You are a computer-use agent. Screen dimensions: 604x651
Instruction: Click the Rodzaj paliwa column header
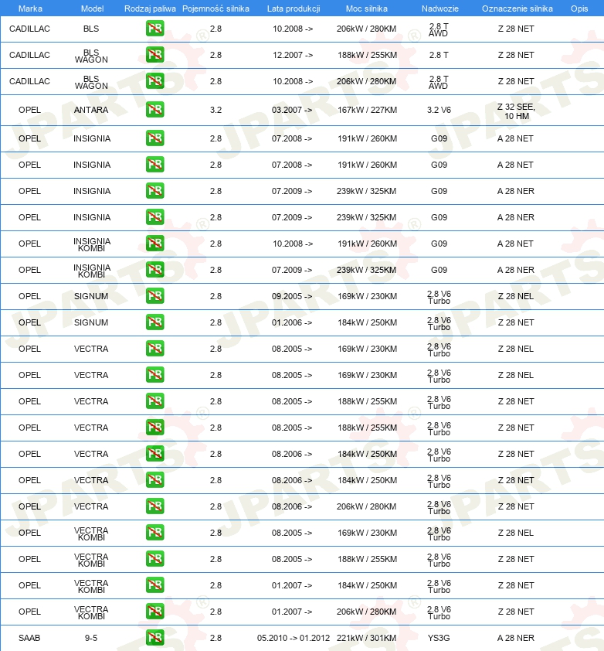[x=150, y=9]
